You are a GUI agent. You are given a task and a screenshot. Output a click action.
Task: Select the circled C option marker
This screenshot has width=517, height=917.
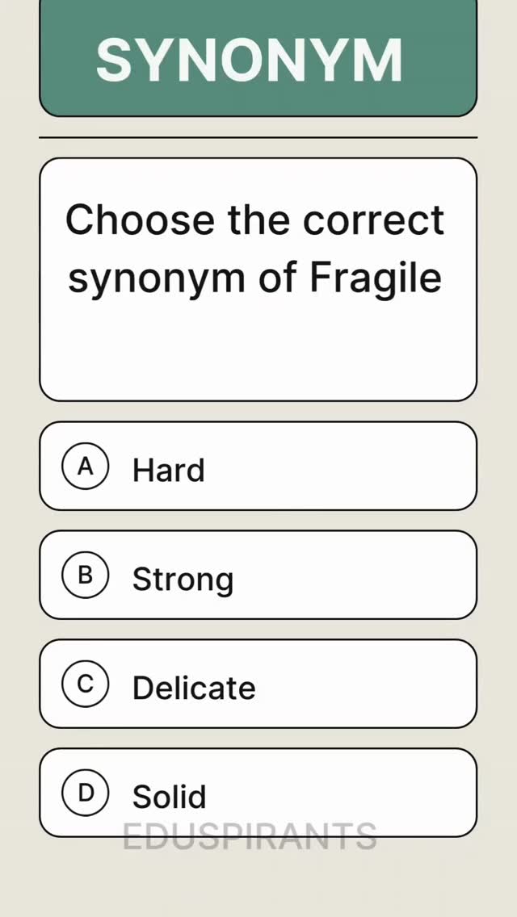tap(86, 685)
